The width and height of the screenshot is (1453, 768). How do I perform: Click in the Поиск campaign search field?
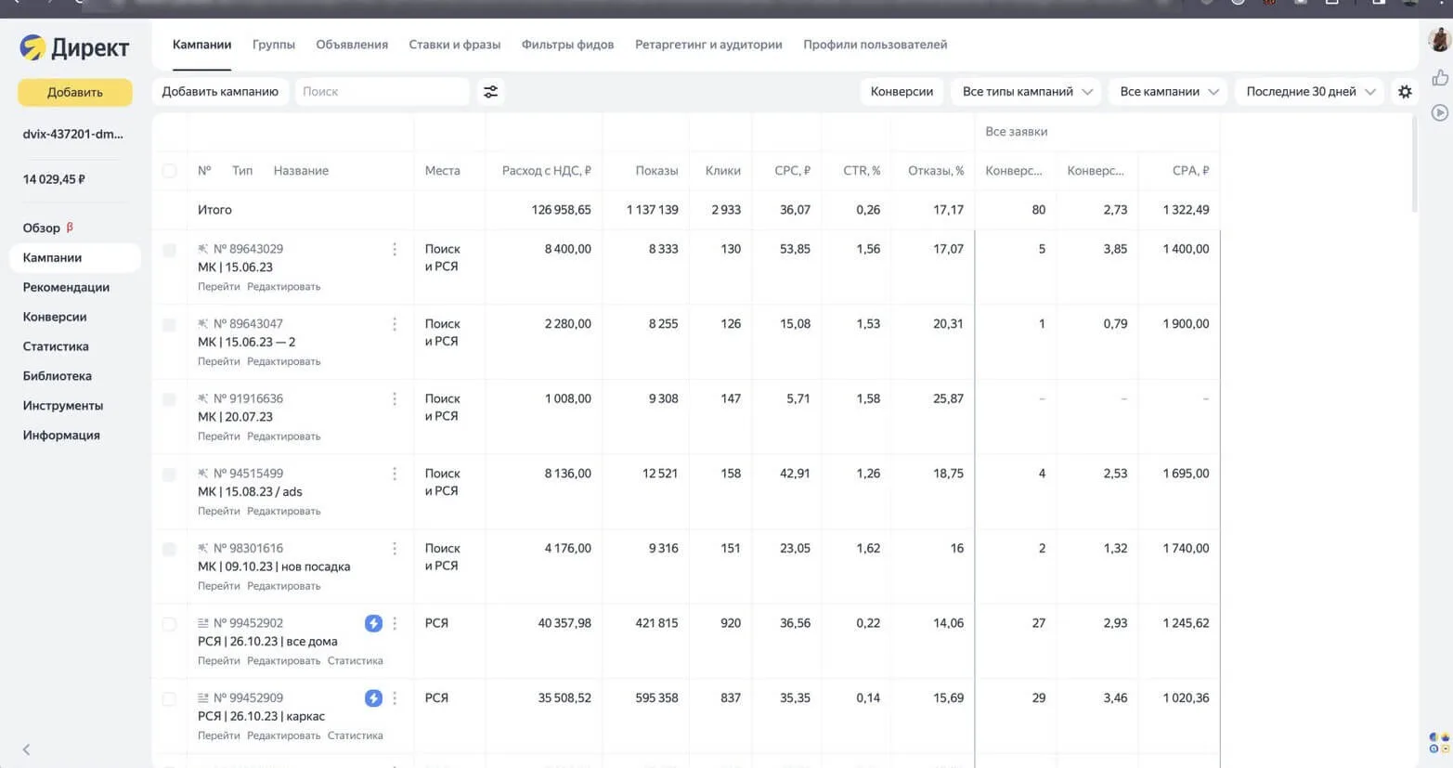[382, 92]
